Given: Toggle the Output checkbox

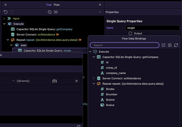Looking at the screenshot, I should pos(130,33).
